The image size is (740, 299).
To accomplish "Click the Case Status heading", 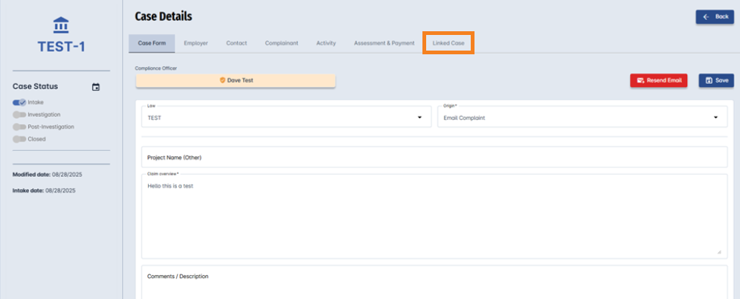I will click(36, 87).
